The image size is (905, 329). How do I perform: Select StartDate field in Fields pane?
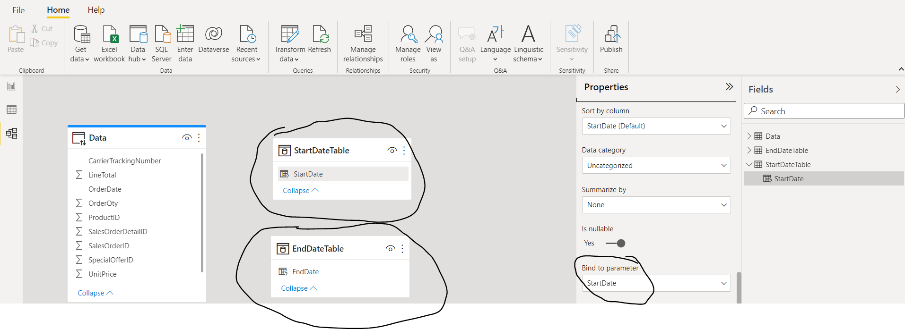tap(824, 178)
